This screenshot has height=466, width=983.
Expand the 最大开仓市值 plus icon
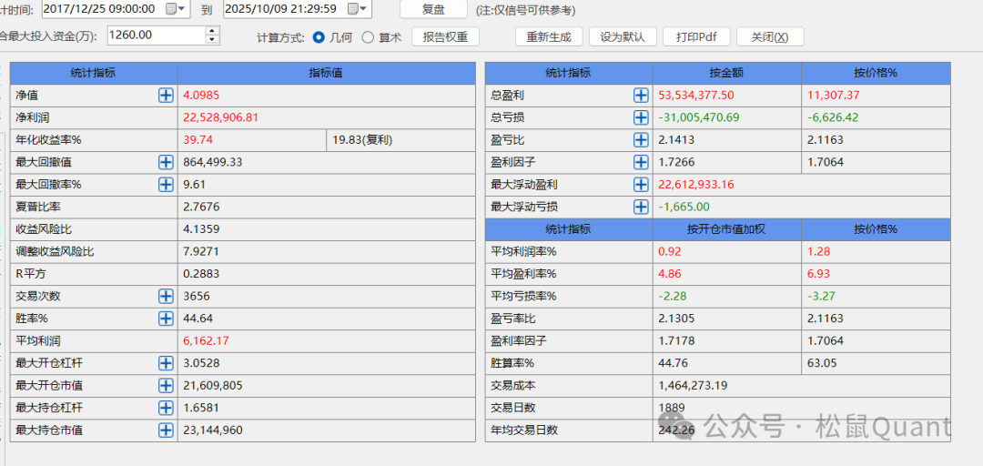166,385
